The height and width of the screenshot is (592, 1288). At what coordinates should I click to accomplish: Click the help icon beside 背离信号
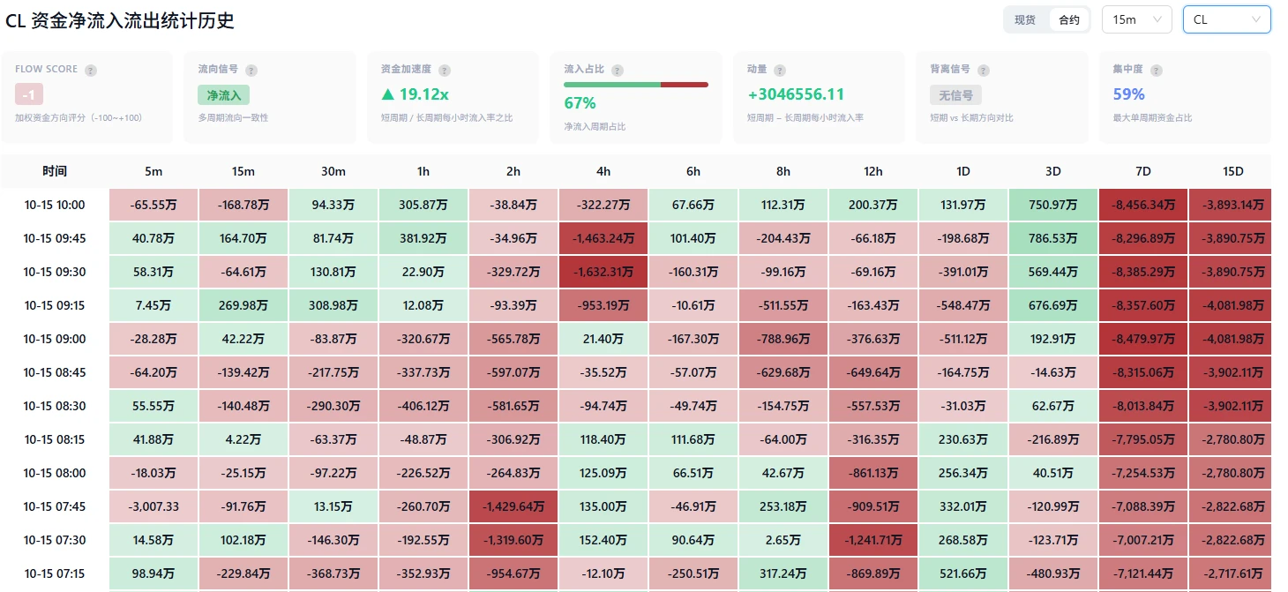pos(984,70)
